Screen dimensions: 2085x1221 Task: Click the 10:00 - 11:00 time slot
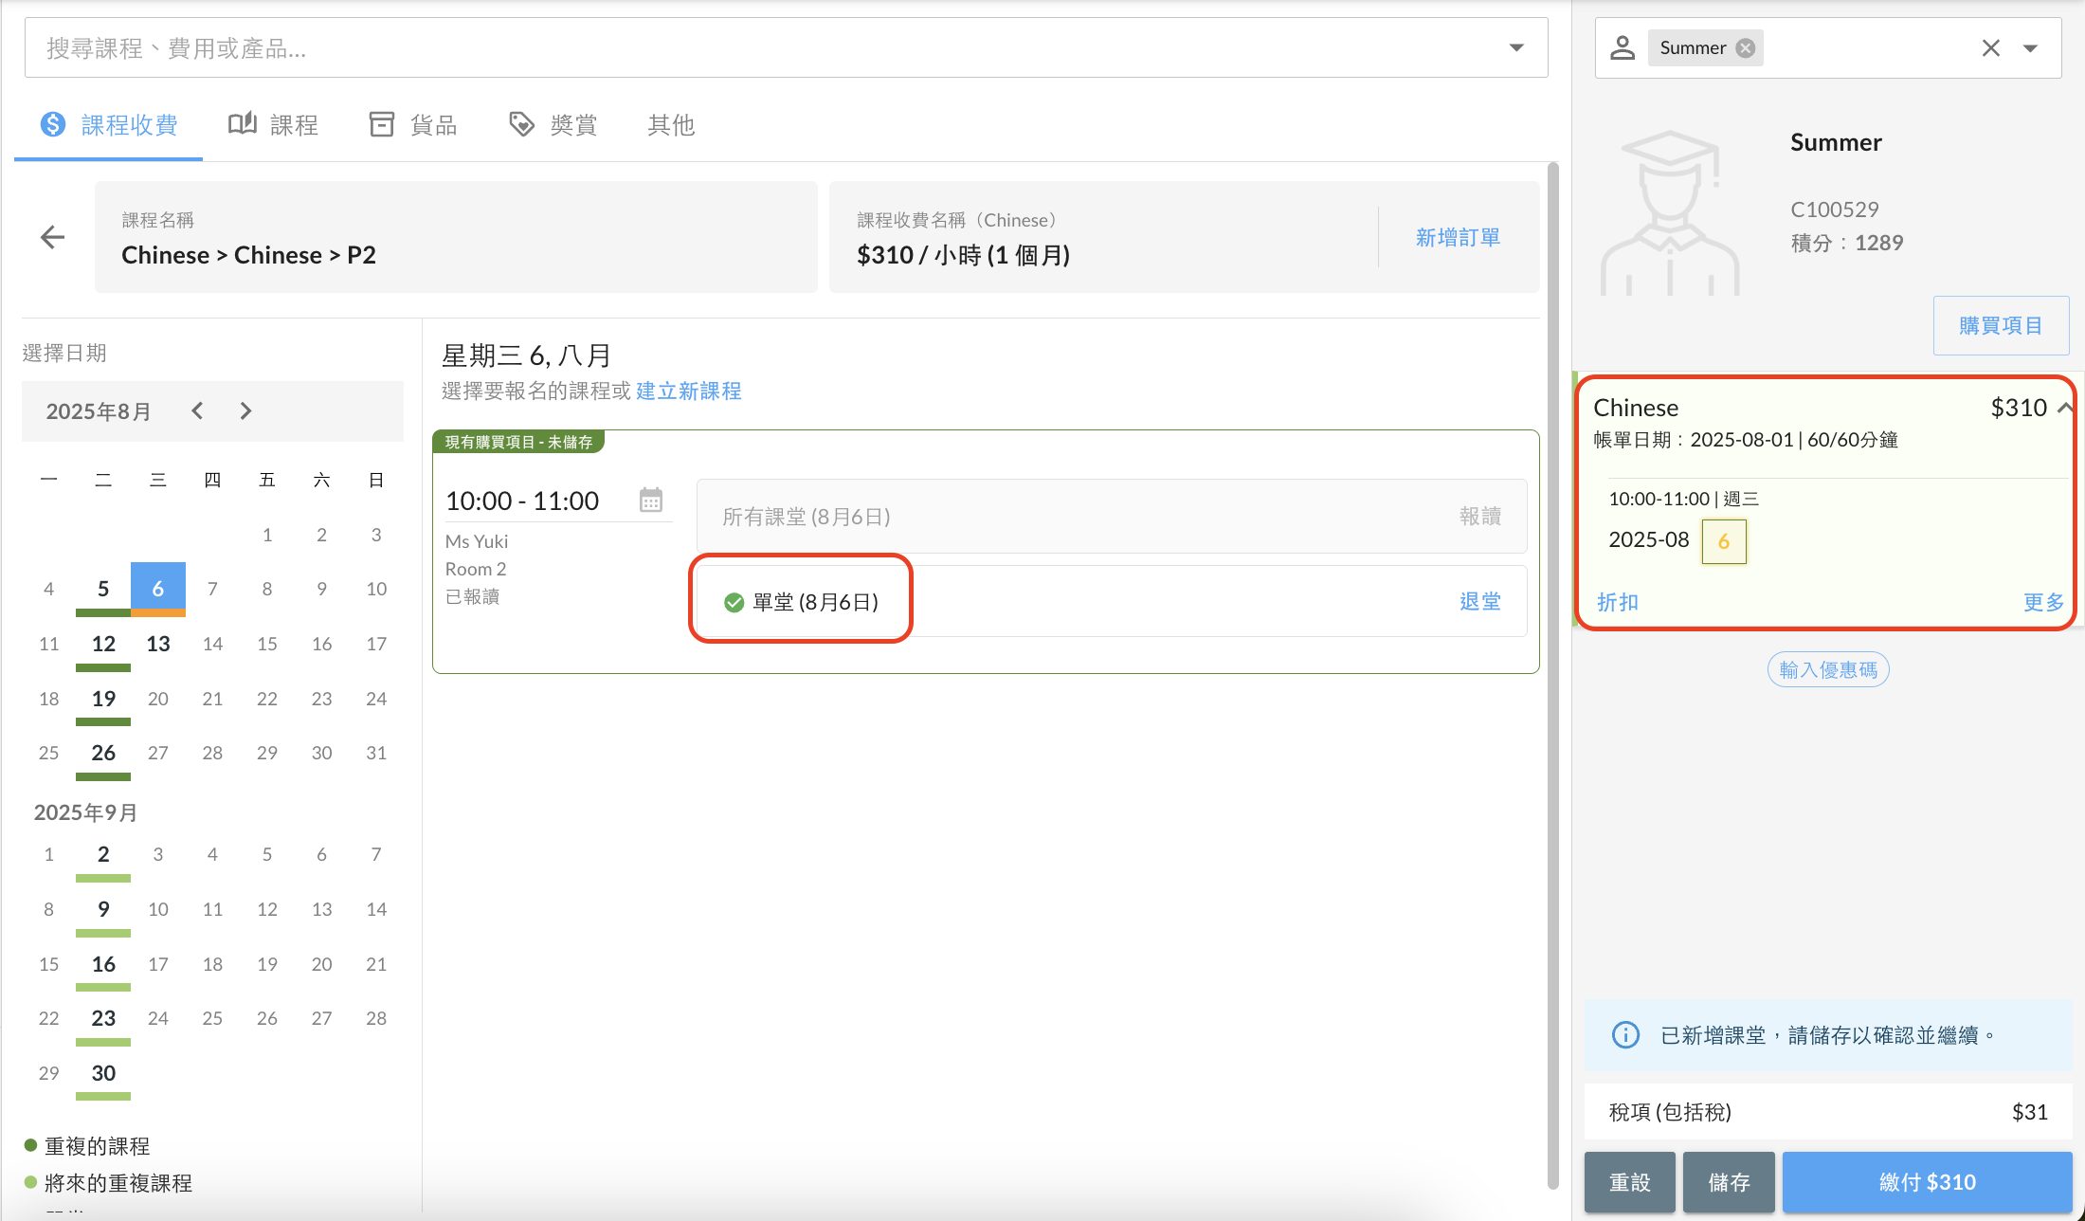[522, 501]
